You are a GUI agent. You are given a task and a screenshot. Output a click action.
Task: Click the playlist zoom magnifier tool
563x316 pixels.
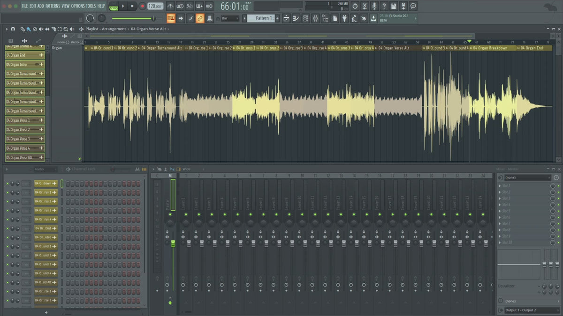click(x=66, y=29)
